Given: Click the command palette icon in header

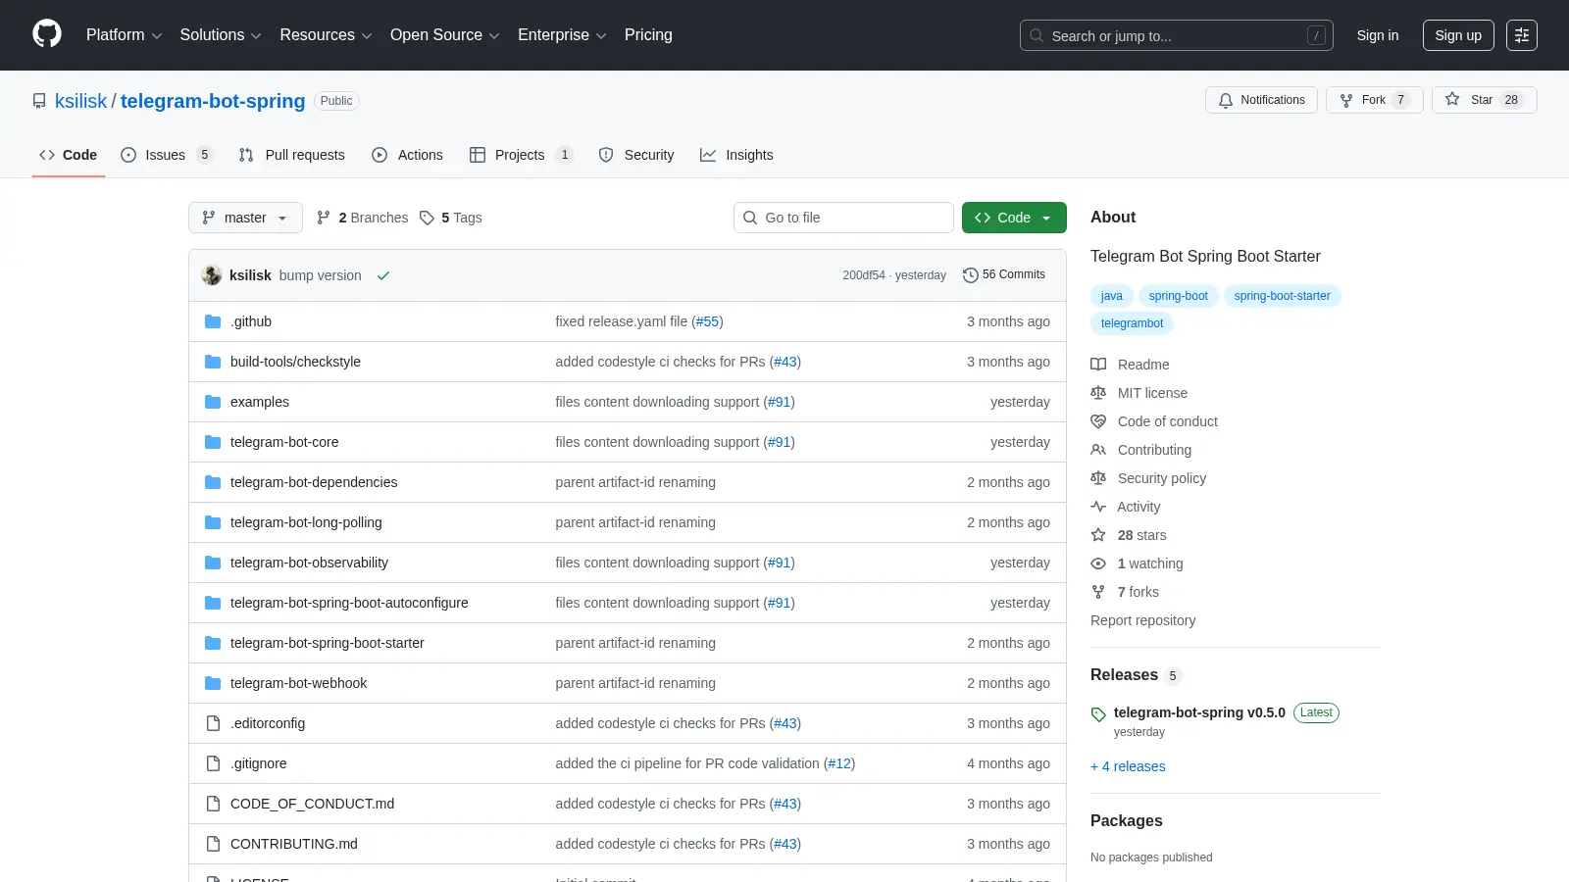Looking at the screenshot, I should (1522, 35).
